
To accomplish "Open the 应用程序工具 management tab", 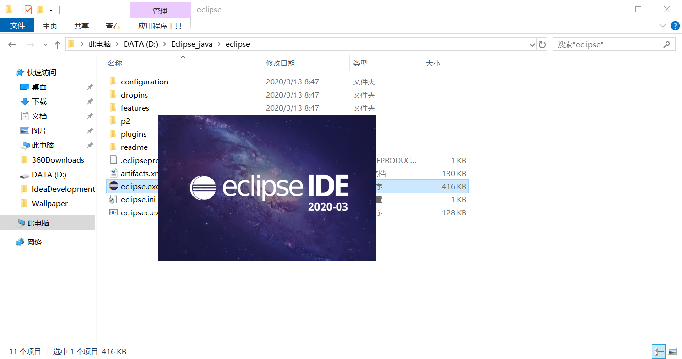I will click(x=160, y=26).
